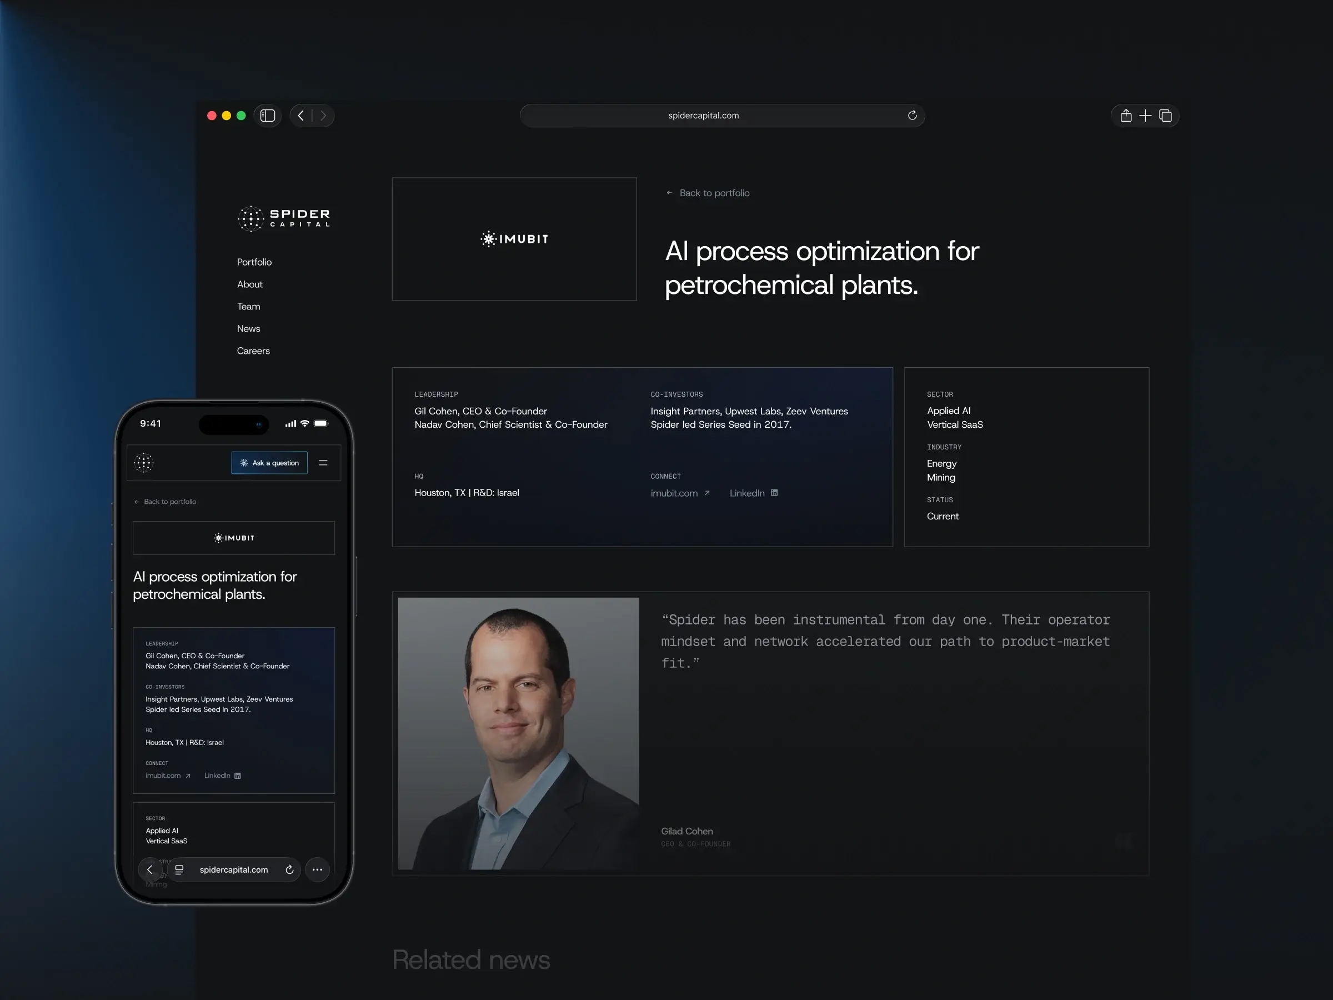
Task: Click the Spider Capital logo in sidebar
Action: coord(284,219)
